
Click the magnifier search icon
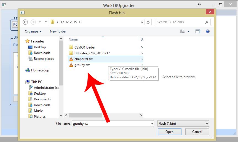[x=207, y=22]
